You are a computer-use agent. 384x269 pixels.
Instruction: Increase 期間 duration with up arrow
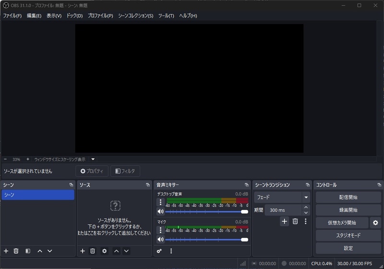click(x=306, y=207)
